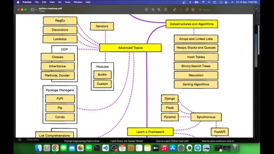Open Calendar from the Dock
Viewport: 274px width, 154px height.
(x=122, y=148)
